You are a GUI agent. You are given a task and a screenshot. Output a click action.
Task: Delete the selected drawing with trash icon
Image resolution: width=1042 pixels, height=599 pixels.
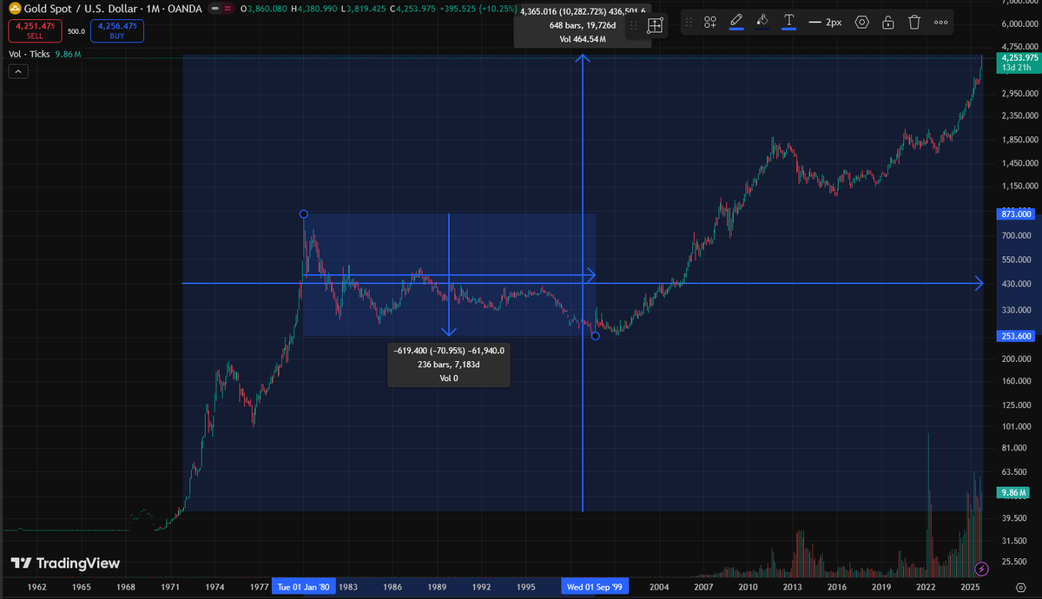[x=914, y=22]
